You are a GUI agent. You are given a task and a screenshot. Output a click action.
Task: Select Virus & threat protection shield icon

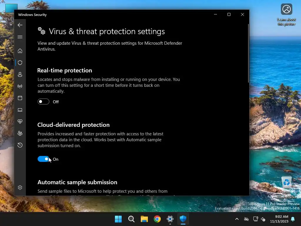pyautogui.click(x=20, y=63)
